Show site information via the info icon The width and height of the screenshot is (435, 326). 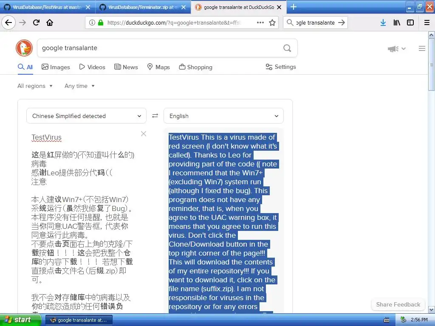(x=92, y=22)
